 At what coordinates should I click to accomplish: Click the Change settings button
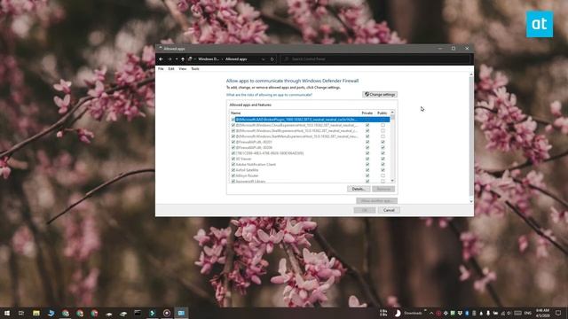point(380,95)
